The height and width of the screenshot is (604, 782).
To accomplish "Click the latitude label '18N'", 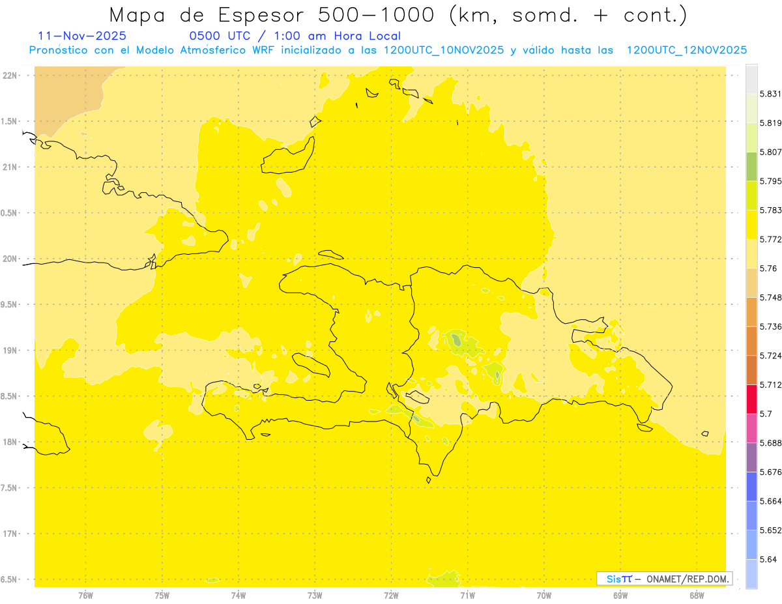I will tap(10, 442).
